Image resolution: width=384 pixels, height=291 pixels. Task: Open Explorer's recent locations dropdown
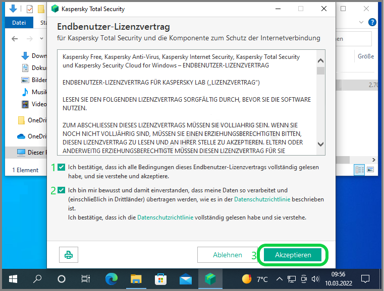pyautogui.click(x=42, y=39)
